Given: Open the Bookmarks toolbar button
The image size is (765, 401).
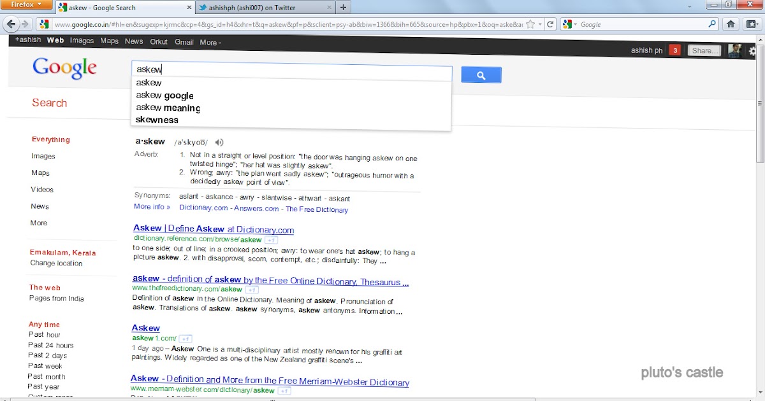Looking at the screenshot, I should click(x=752, y=24).
